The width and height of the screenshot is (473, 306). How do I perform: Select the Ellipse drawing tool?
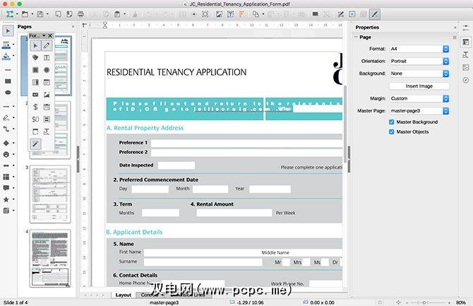pyautogui.click(x=8, y=93)
